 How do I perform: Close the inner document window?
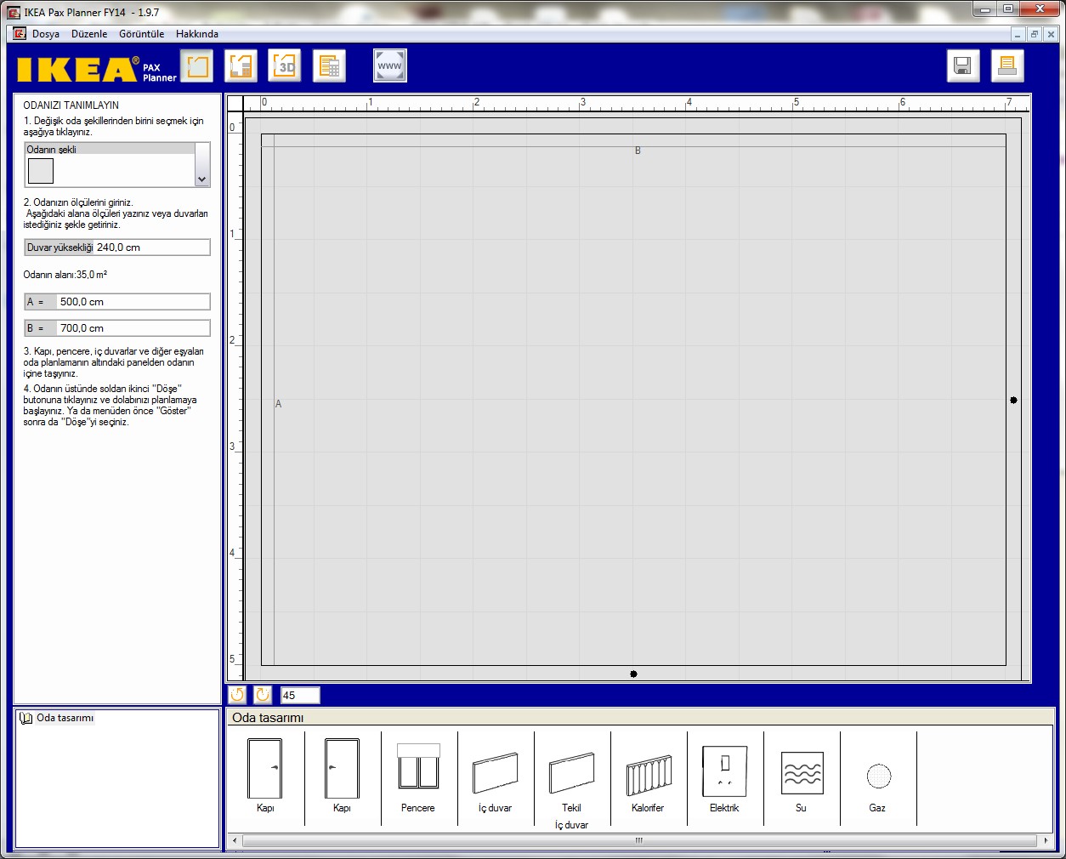tap(1051, 34)
